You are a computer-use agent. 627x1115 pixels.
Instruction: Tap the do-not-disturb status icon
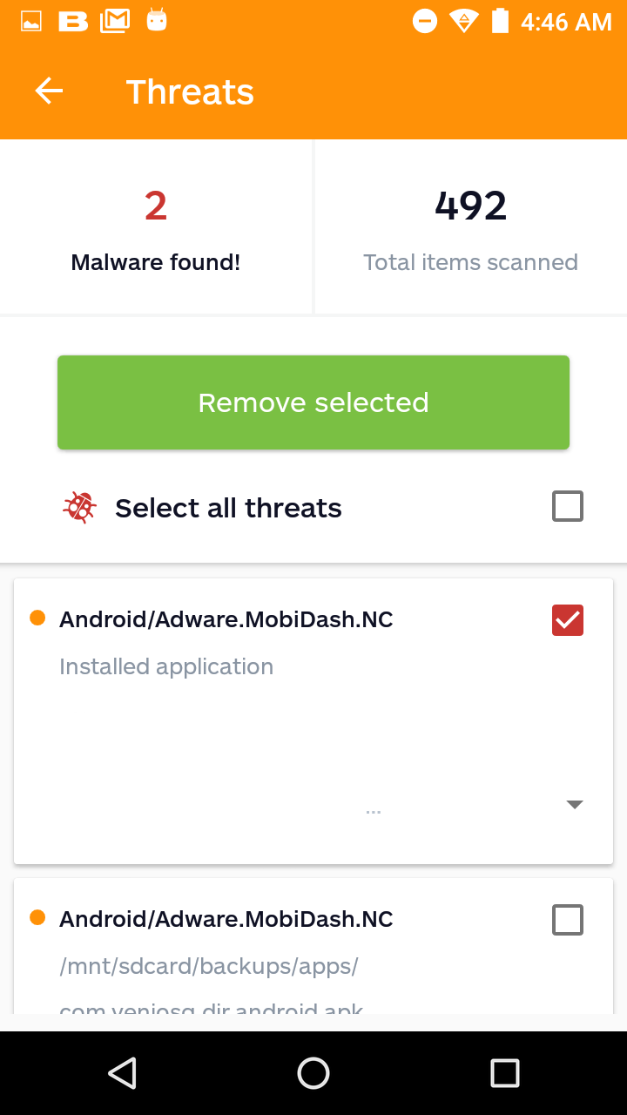425,22
